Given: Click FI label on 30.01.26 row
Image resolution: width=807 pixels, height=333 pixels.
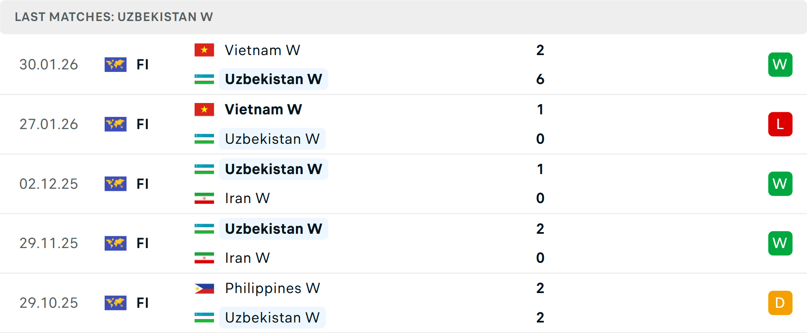Looking at the screenshot, I should click(142, 64).
